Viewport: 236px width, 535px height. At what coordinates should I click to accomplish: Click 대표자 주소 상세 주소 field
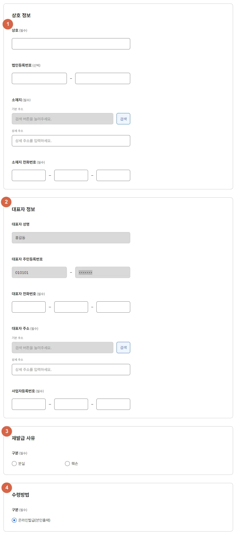(71, 370)
